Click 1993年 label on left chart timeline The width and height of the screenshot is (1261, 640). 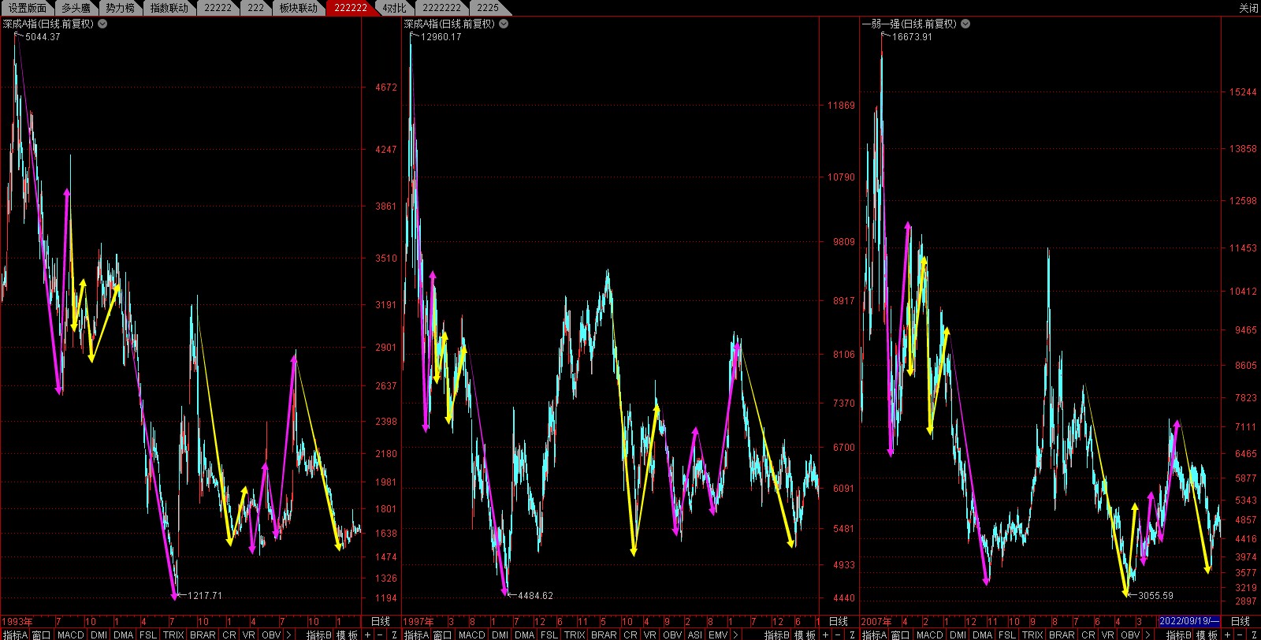click(x=17, y=622)
